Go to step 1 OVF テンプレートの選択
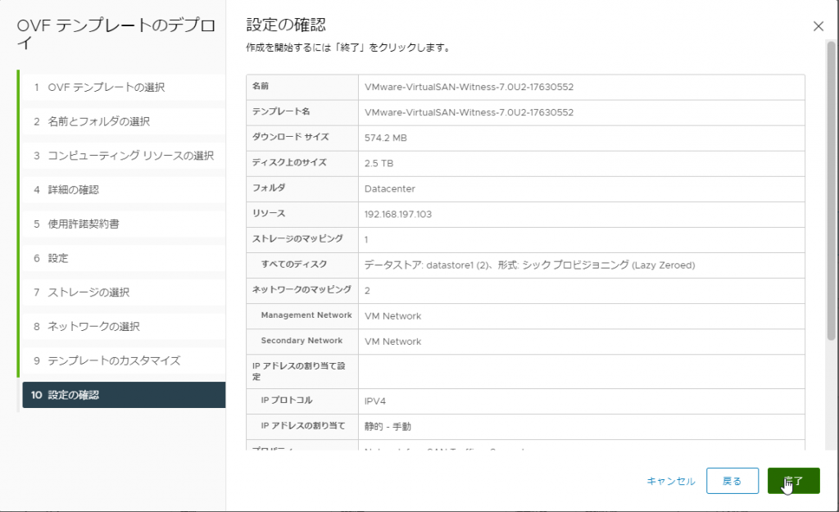This screenshot has height=512, width=839. coord(124,87)
